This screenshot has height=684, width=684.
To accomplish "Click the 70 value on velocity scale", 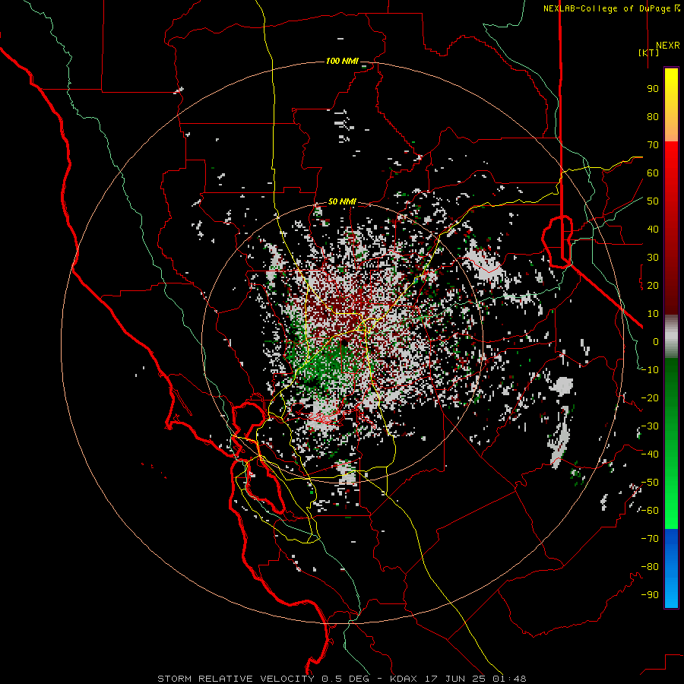I will point(653,145).
